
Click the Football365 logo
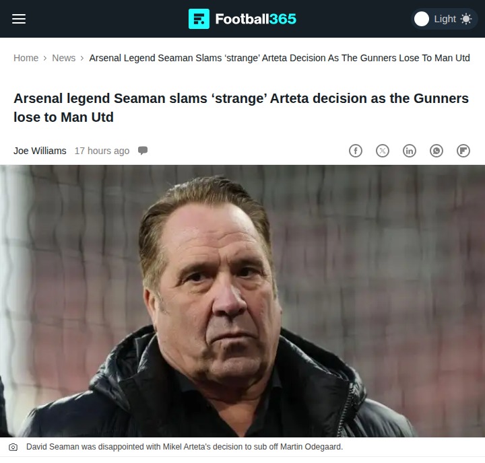pos(243,19)
